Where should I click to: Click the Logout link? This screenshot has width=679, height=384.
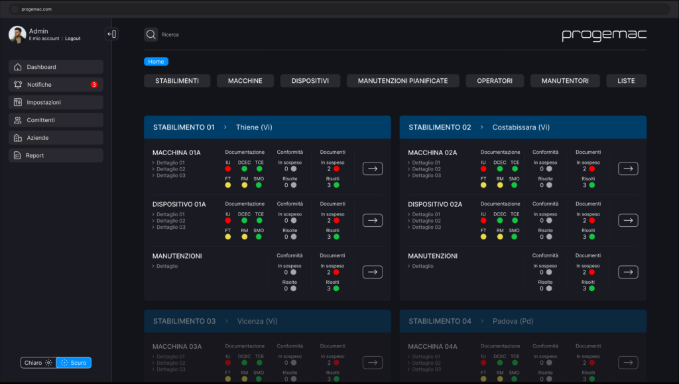click(73, 38)
